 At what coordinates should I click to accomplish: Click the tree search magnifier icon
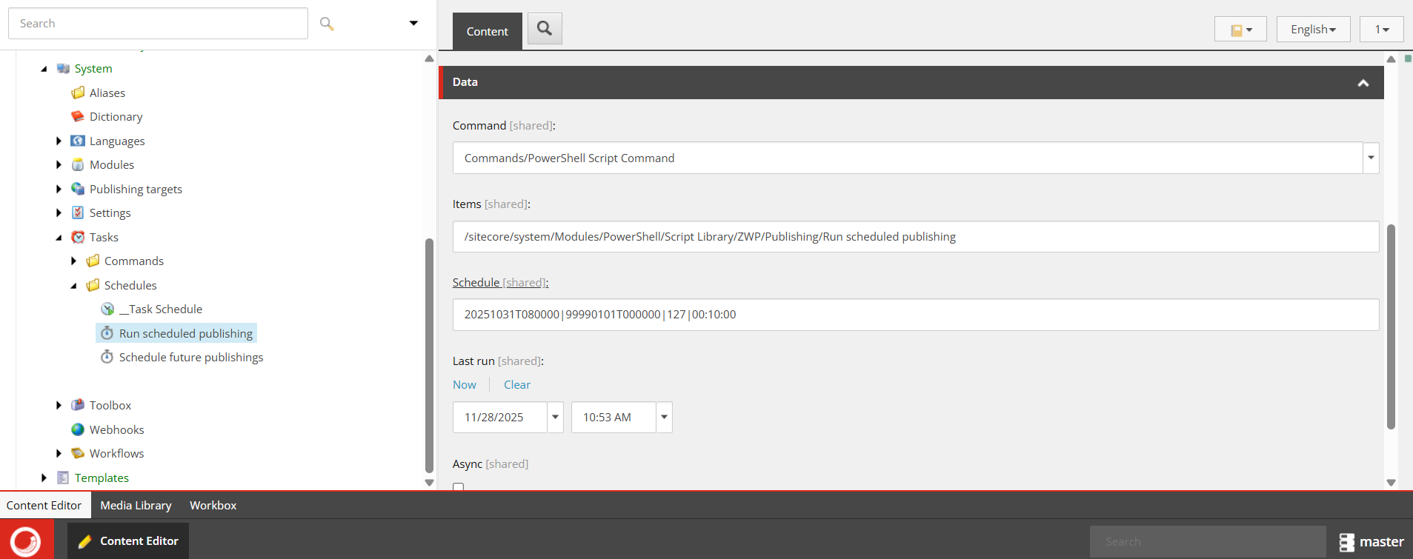(x=327, y=24)
